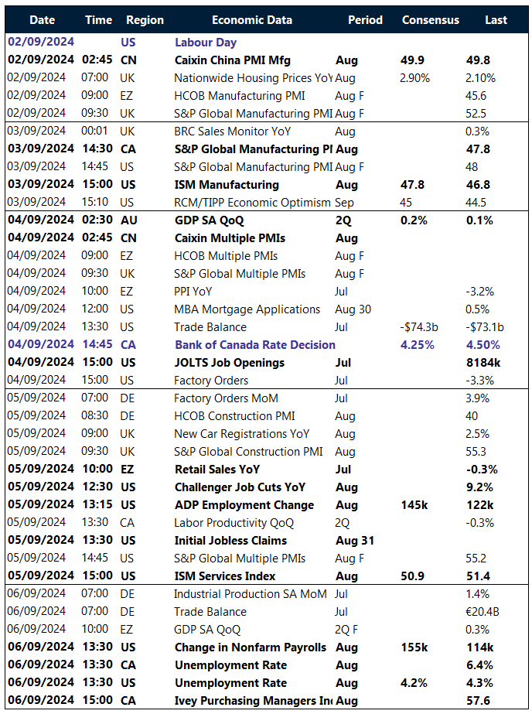This screenshot has height=714, width=532.
Task: Click the Economic Data column header
Action: pos(252,20)
